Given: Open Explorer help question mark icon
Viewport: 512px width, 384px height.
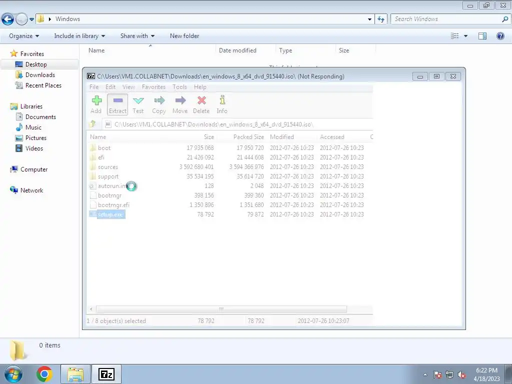Looking at the screenshot, I should [500, 36].
